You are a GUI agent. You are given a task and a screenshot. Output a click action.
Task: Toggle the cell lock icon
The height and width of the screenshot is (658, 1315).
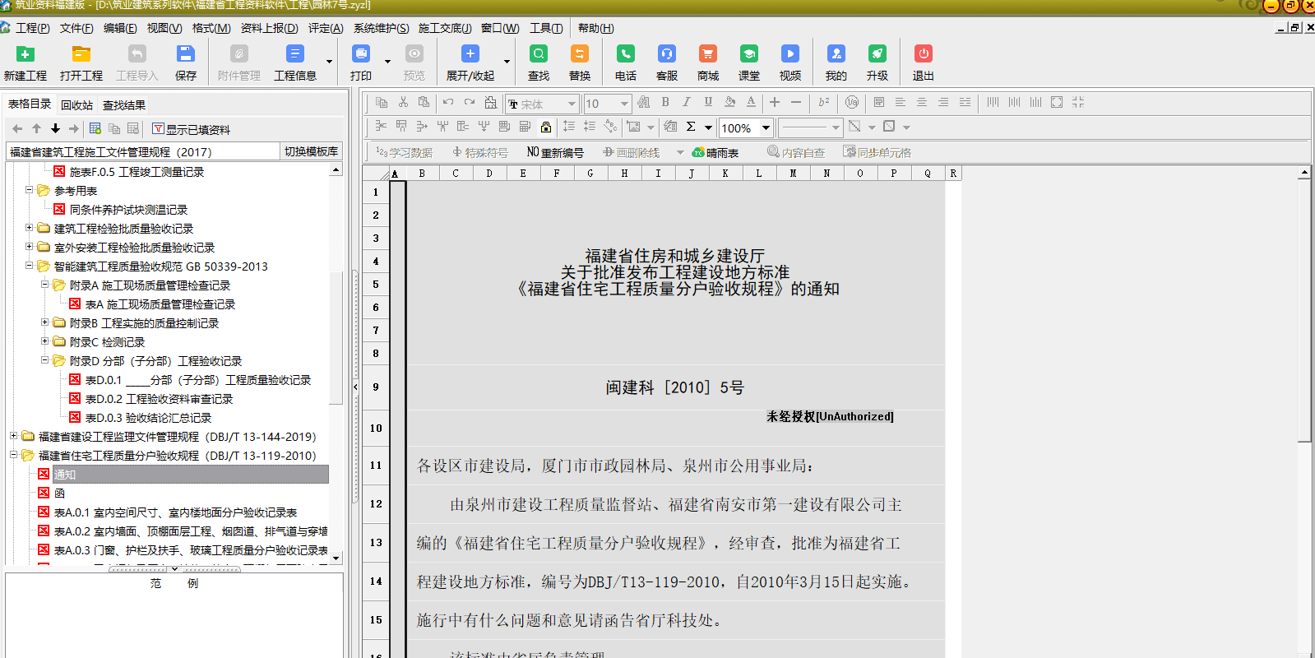pos(545,127)
